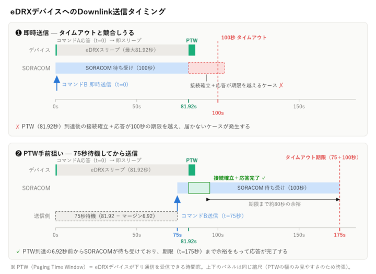
Task: Click the red 175s axis marker
Action: tap(339, 235)
